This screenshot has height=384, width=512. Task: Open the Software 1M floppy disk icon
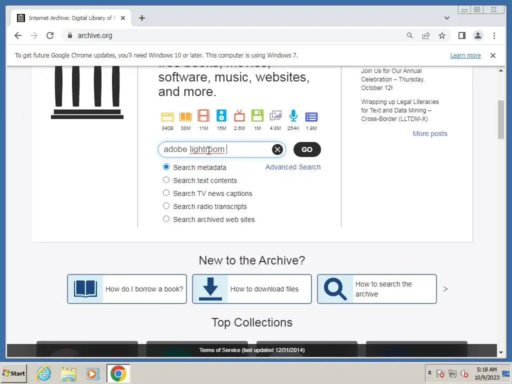click(x=257, y=116)
